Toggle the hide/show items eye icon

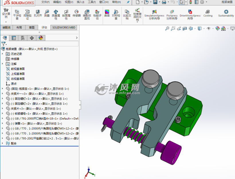(x=209, y=28)
